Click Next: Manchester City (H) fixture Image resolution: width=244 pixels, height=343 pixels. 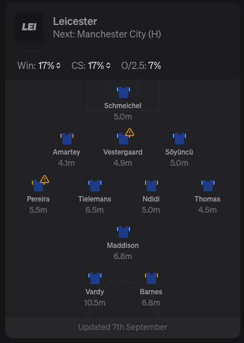coord(107,34)
